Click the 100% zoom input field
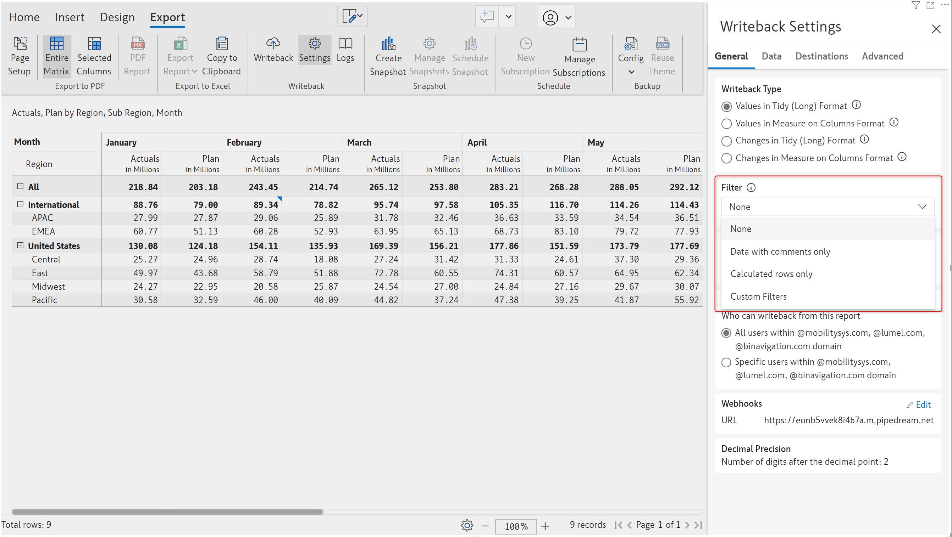 click(x=515, y=526)
